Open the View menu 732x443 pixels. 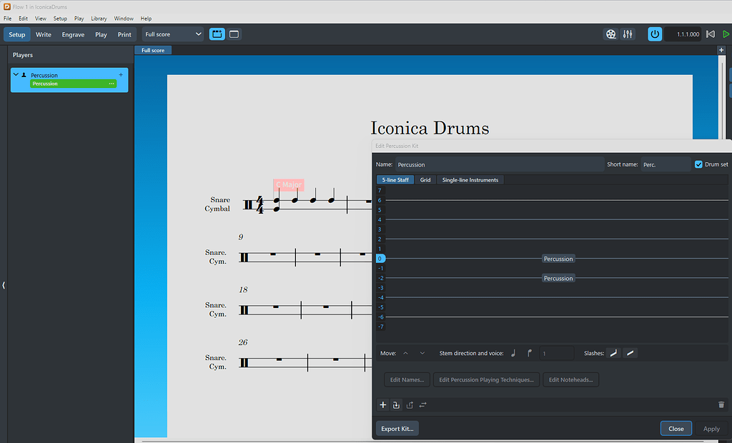coord(41,19)
